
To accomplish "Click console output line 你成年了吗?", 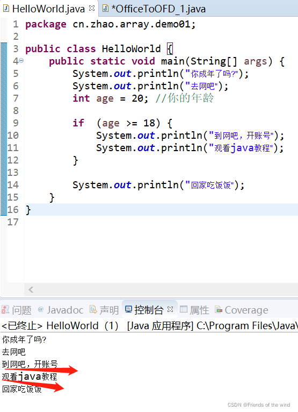I will [x=24, y=339].
